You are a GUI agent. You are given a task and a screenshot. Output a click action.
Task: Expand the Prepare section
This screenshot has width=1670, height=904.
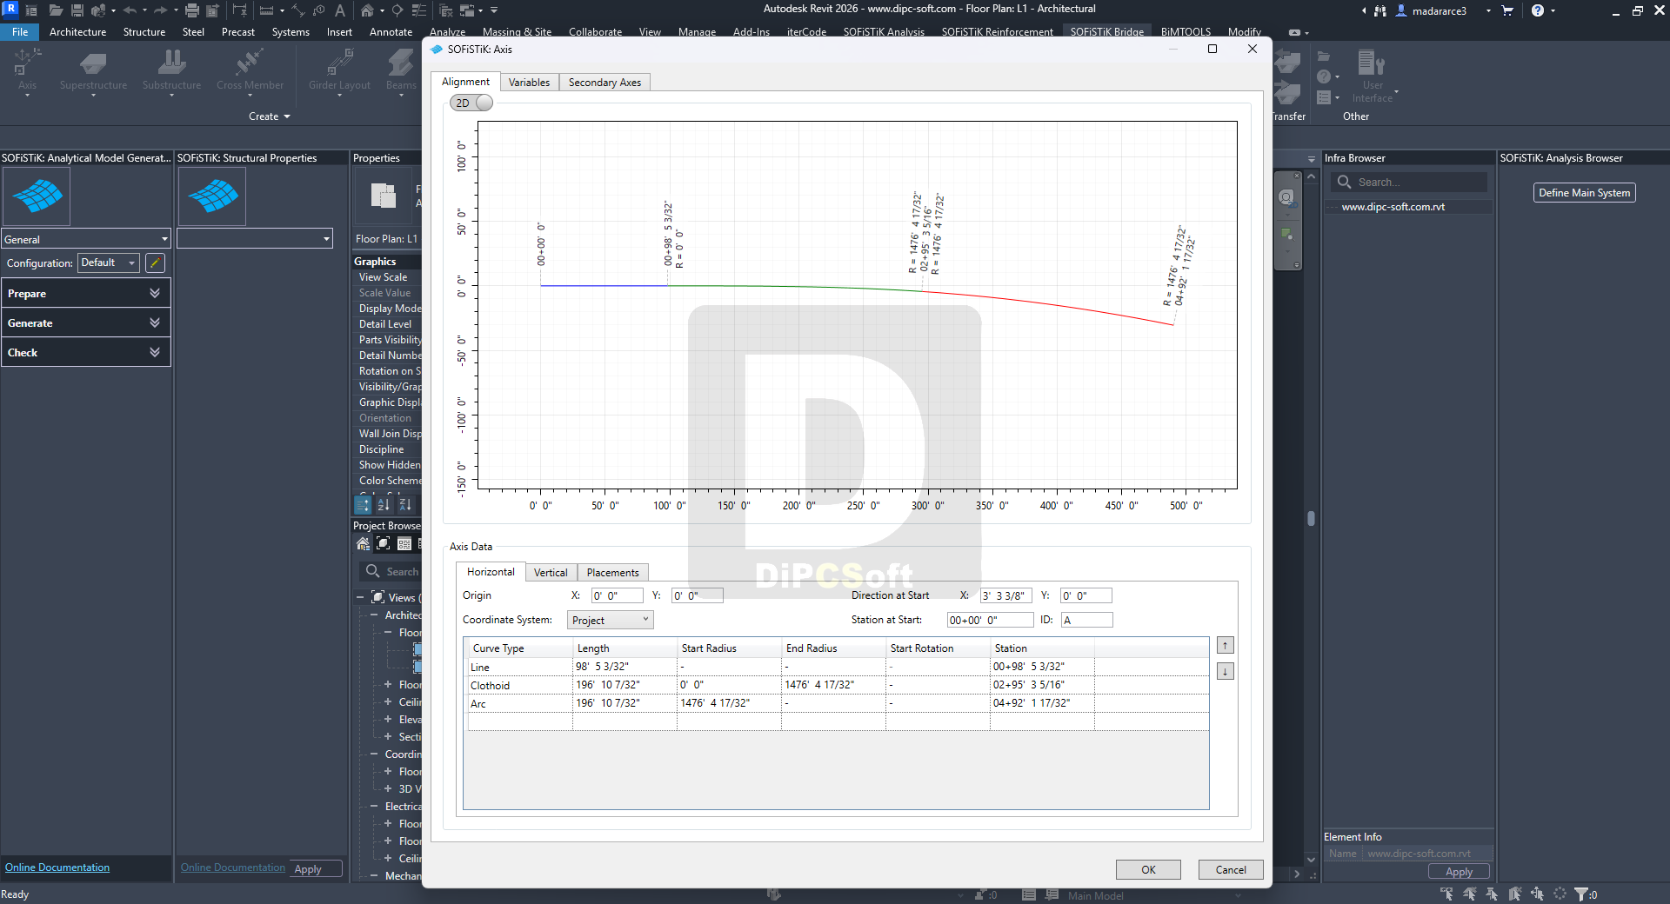85,293
